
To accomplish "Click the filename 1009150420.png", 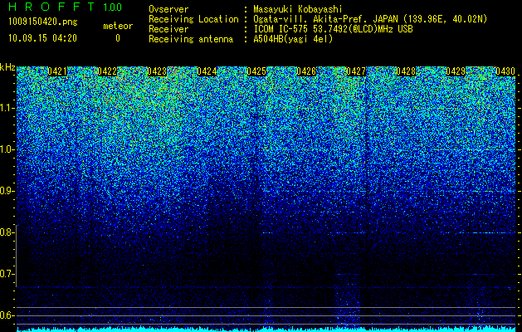I will (43, 22).
